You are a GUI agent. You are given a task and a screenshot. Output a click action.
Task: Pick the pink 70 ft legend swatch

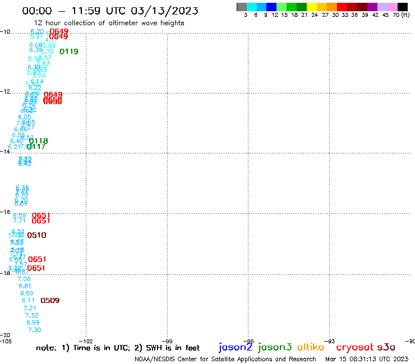tap(392, 7)
